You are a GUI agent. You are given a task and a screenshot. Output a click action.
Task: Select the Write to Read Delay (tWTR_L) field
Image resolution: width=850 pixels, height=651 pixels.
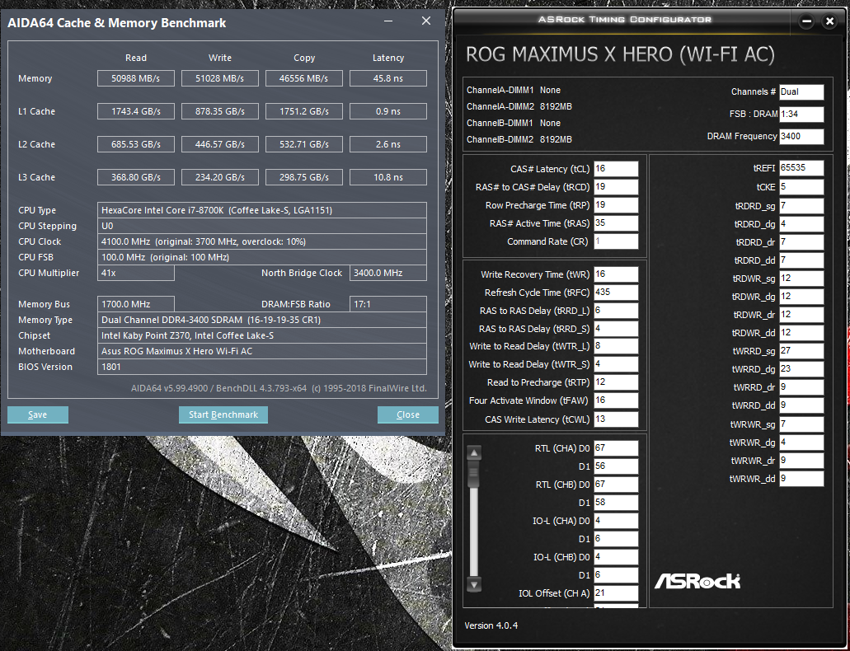tap(616, 346)
